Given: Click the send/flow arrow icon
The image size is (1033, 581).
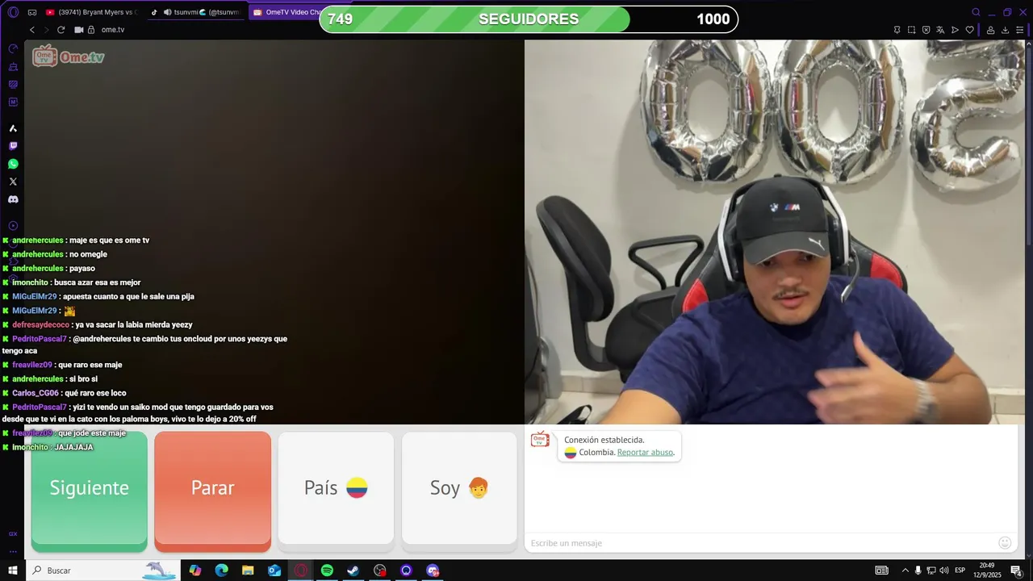Looking at the screenshot, I should click(x=955, y=30).
